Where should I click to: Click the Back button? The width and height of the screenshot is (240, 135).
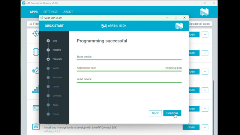[x=155, y=113]
